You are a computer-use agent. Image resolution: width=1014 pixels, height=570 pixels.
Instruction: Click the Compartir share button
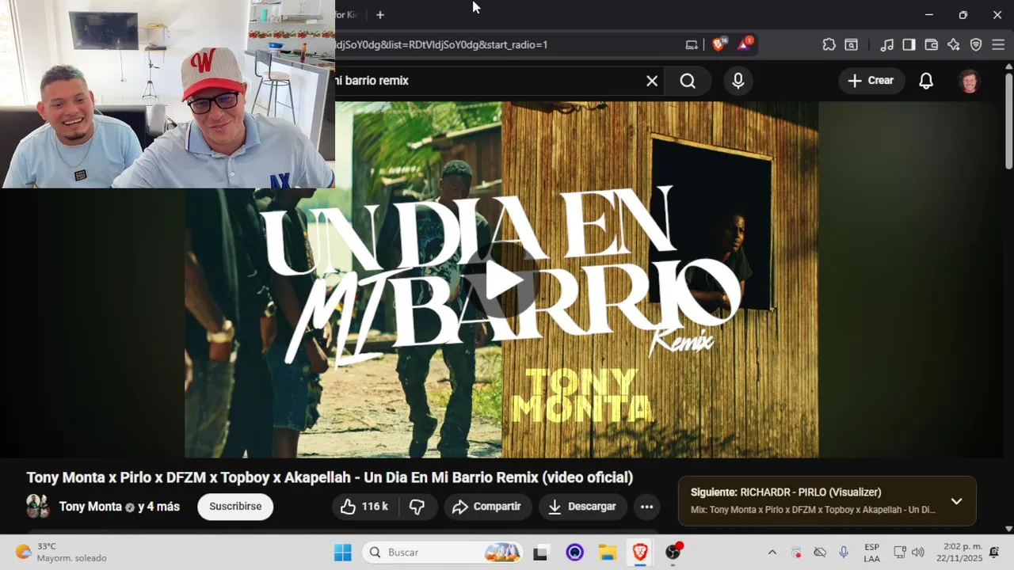tap(486, 507)
